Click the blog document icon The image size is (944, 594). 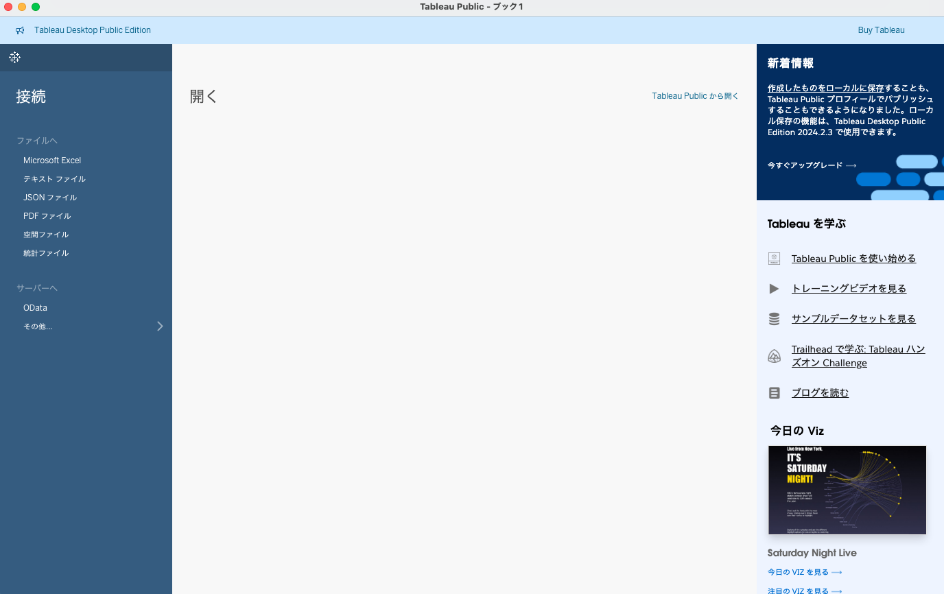pos(774,393)
